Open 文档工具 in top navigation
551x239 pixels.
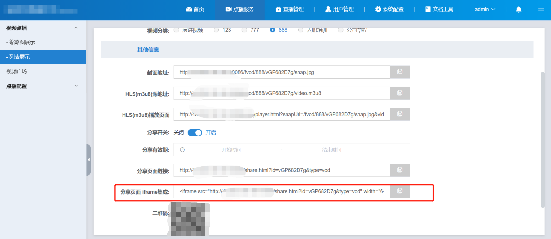coord(439,9)
